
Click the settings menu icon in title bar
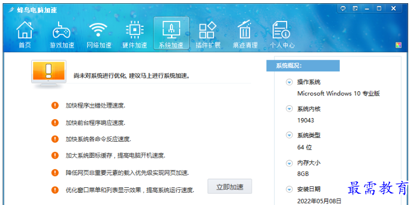click(x=355, y=9)
